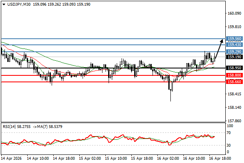
Task: Select the 160.090 price axis value
Action: tap(234, 13)
